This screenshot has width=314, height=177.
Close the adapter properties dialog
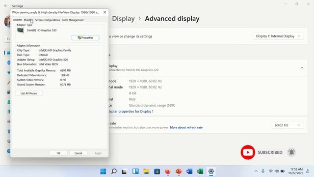pos(105,12)
